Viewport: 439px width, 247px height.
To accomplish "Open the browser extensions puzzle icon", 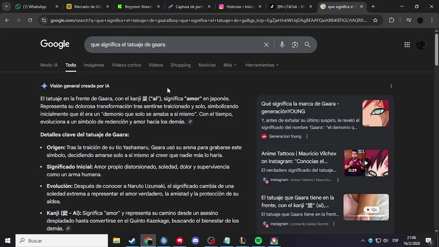I will coord(391,20).
